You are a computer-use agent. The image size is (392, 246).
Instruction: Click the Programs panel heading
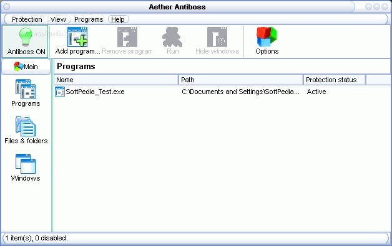tap(76, 67)
